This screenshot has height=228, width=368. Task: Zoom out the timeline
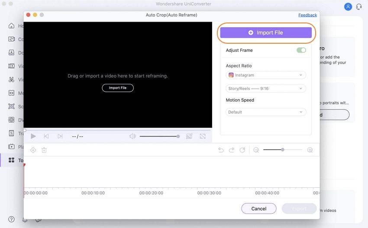pos(256,150)
